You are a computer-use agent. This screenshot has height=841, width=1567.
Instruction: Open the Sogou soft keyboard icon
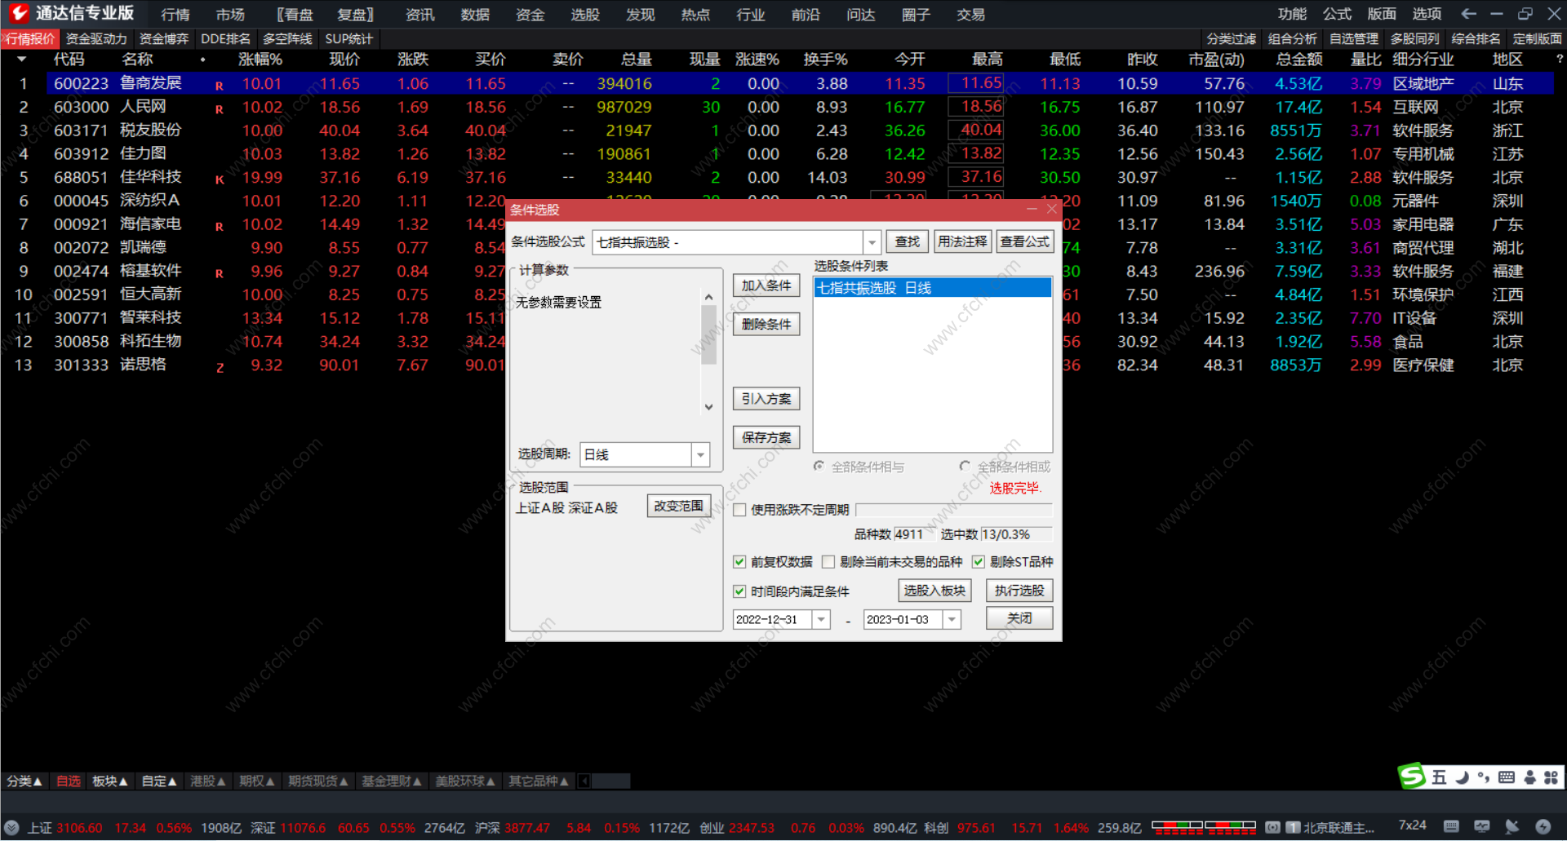tap(1507, 777)
